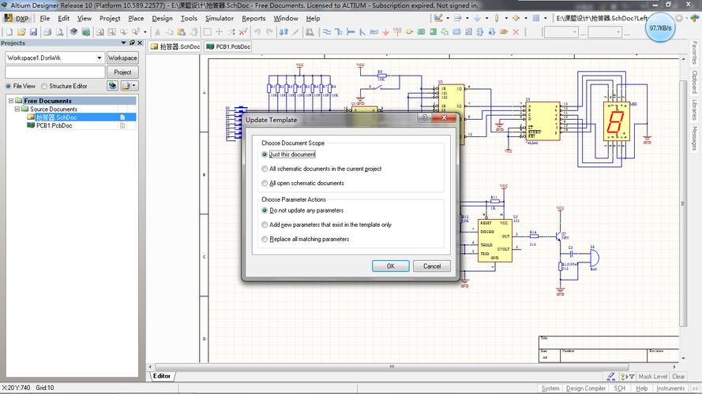Place a VCC power port

coord(397,32)
